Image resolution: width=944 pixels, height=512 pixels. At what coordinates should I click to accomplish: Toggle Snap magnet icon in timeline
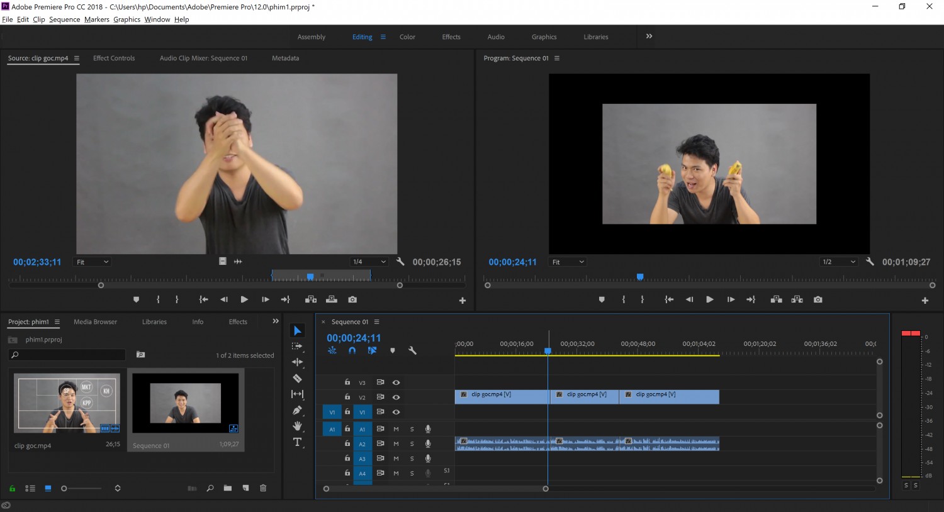click(x=352, y=350)
